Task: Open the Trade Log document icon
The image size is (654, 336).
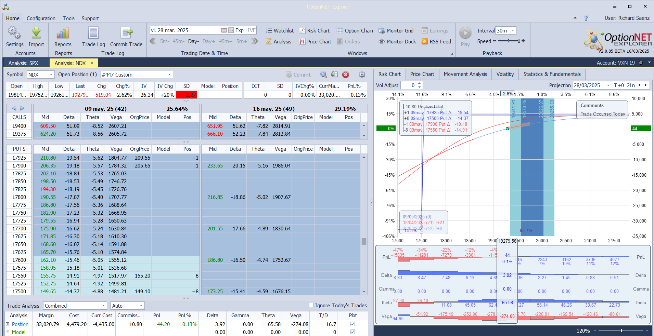Action: (x=93, y=33)
